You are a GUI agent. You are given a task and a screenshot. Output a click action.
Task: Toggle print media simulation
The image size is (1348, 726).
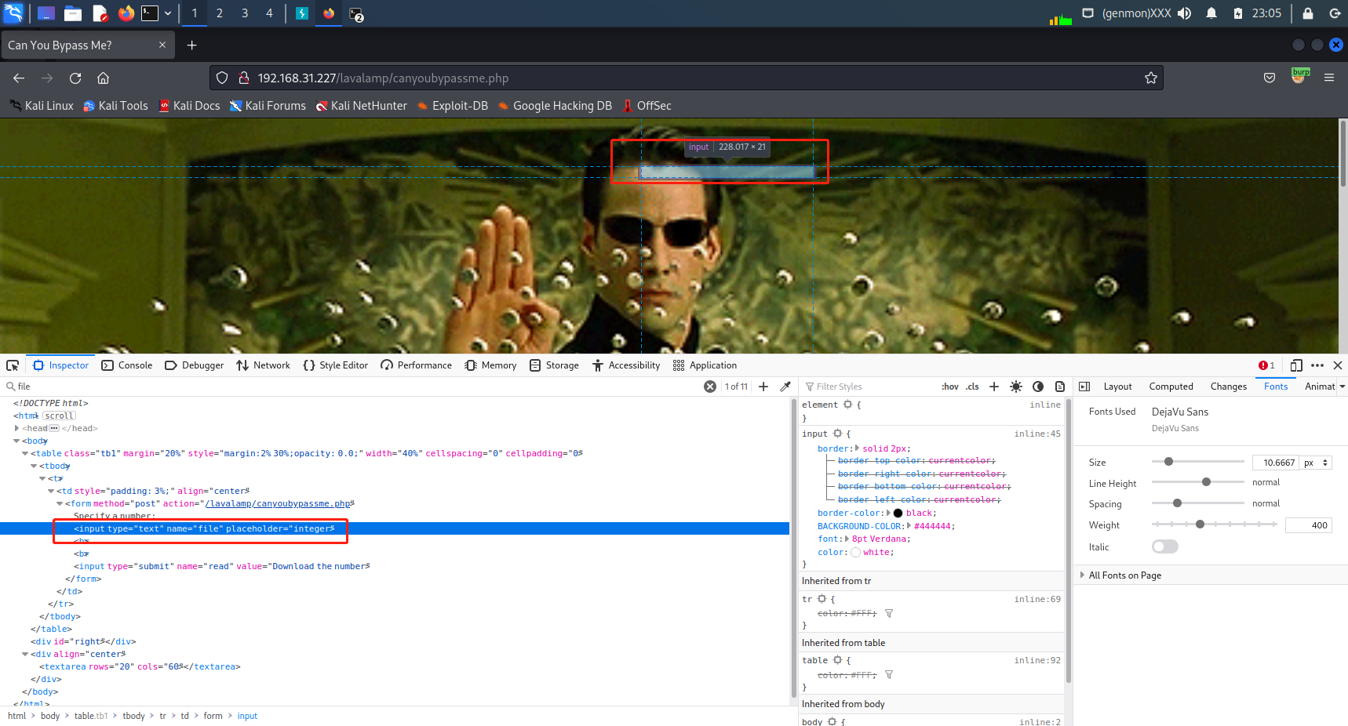pos(1060,386)
